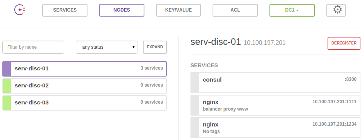Focus the Filter by name field
Image resolution: width=362 pixels, height=140 pixels.
pyautogui.click(x=33, y=47)
